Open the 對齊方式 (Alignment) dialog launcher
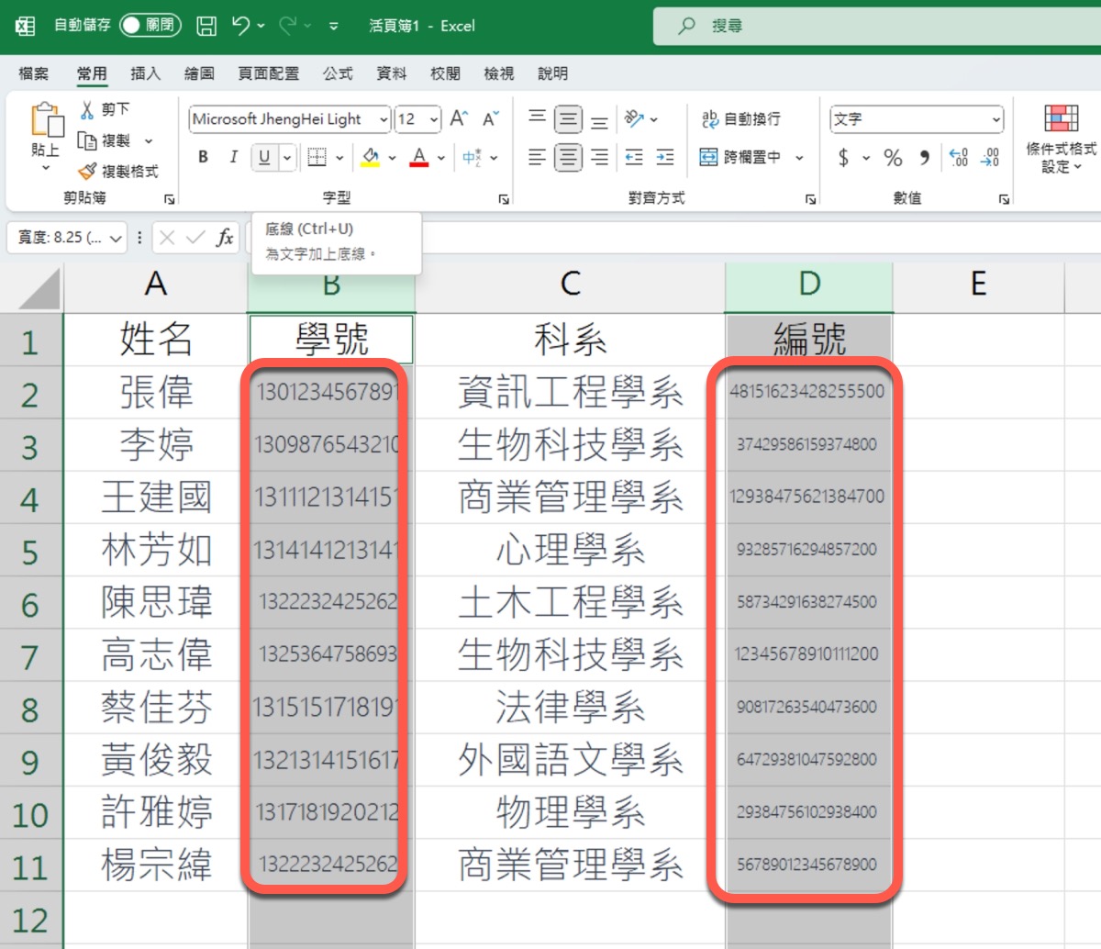 [x=810, y=199]
